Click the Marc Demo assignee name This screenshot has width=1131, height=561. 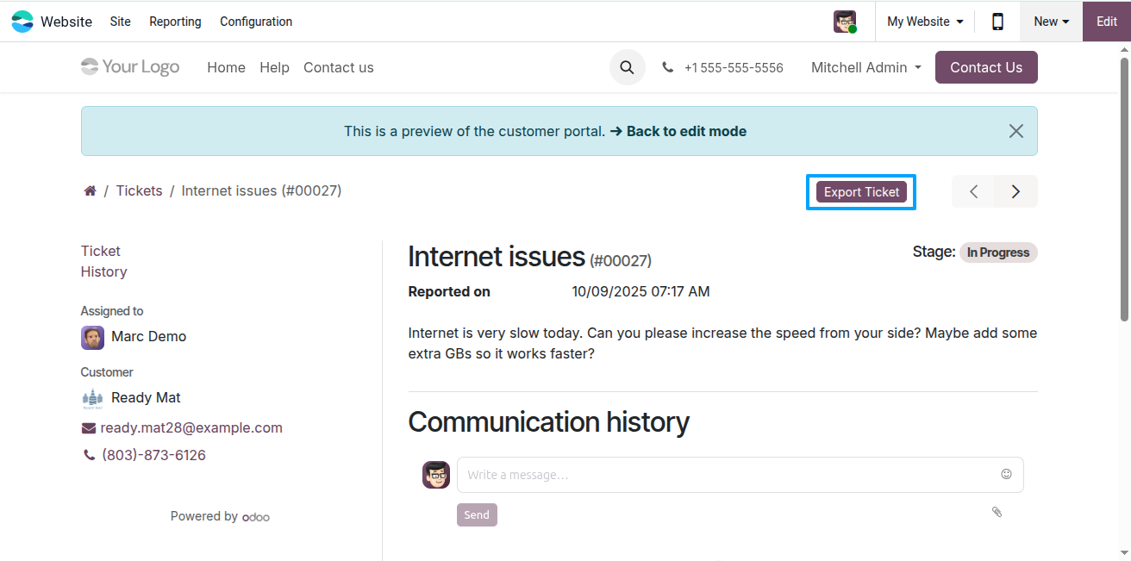coord(149,337)
